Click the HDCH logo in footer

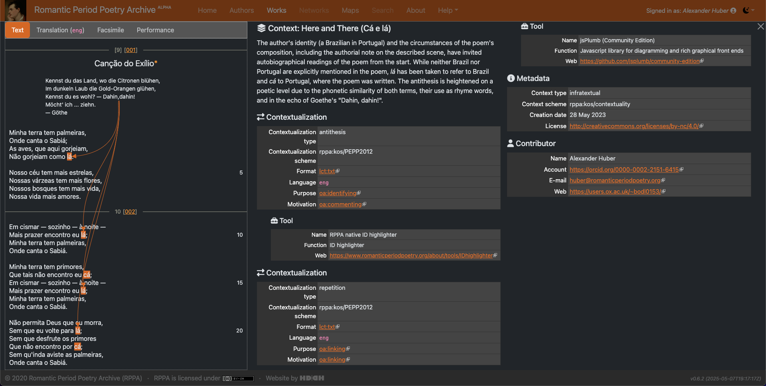[x=312, y=378]
